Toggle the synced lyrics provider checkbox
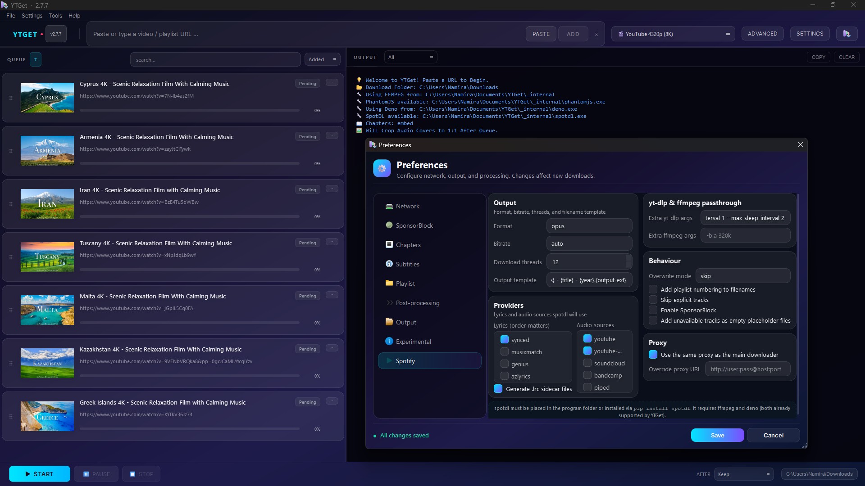The height and width of the screenshot is (486, 865). pos(505,340)
